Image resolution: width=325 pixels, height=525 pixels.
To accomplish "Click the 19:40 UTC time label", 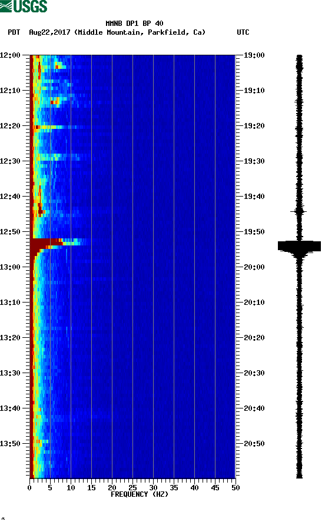I will tap(254, 196).
